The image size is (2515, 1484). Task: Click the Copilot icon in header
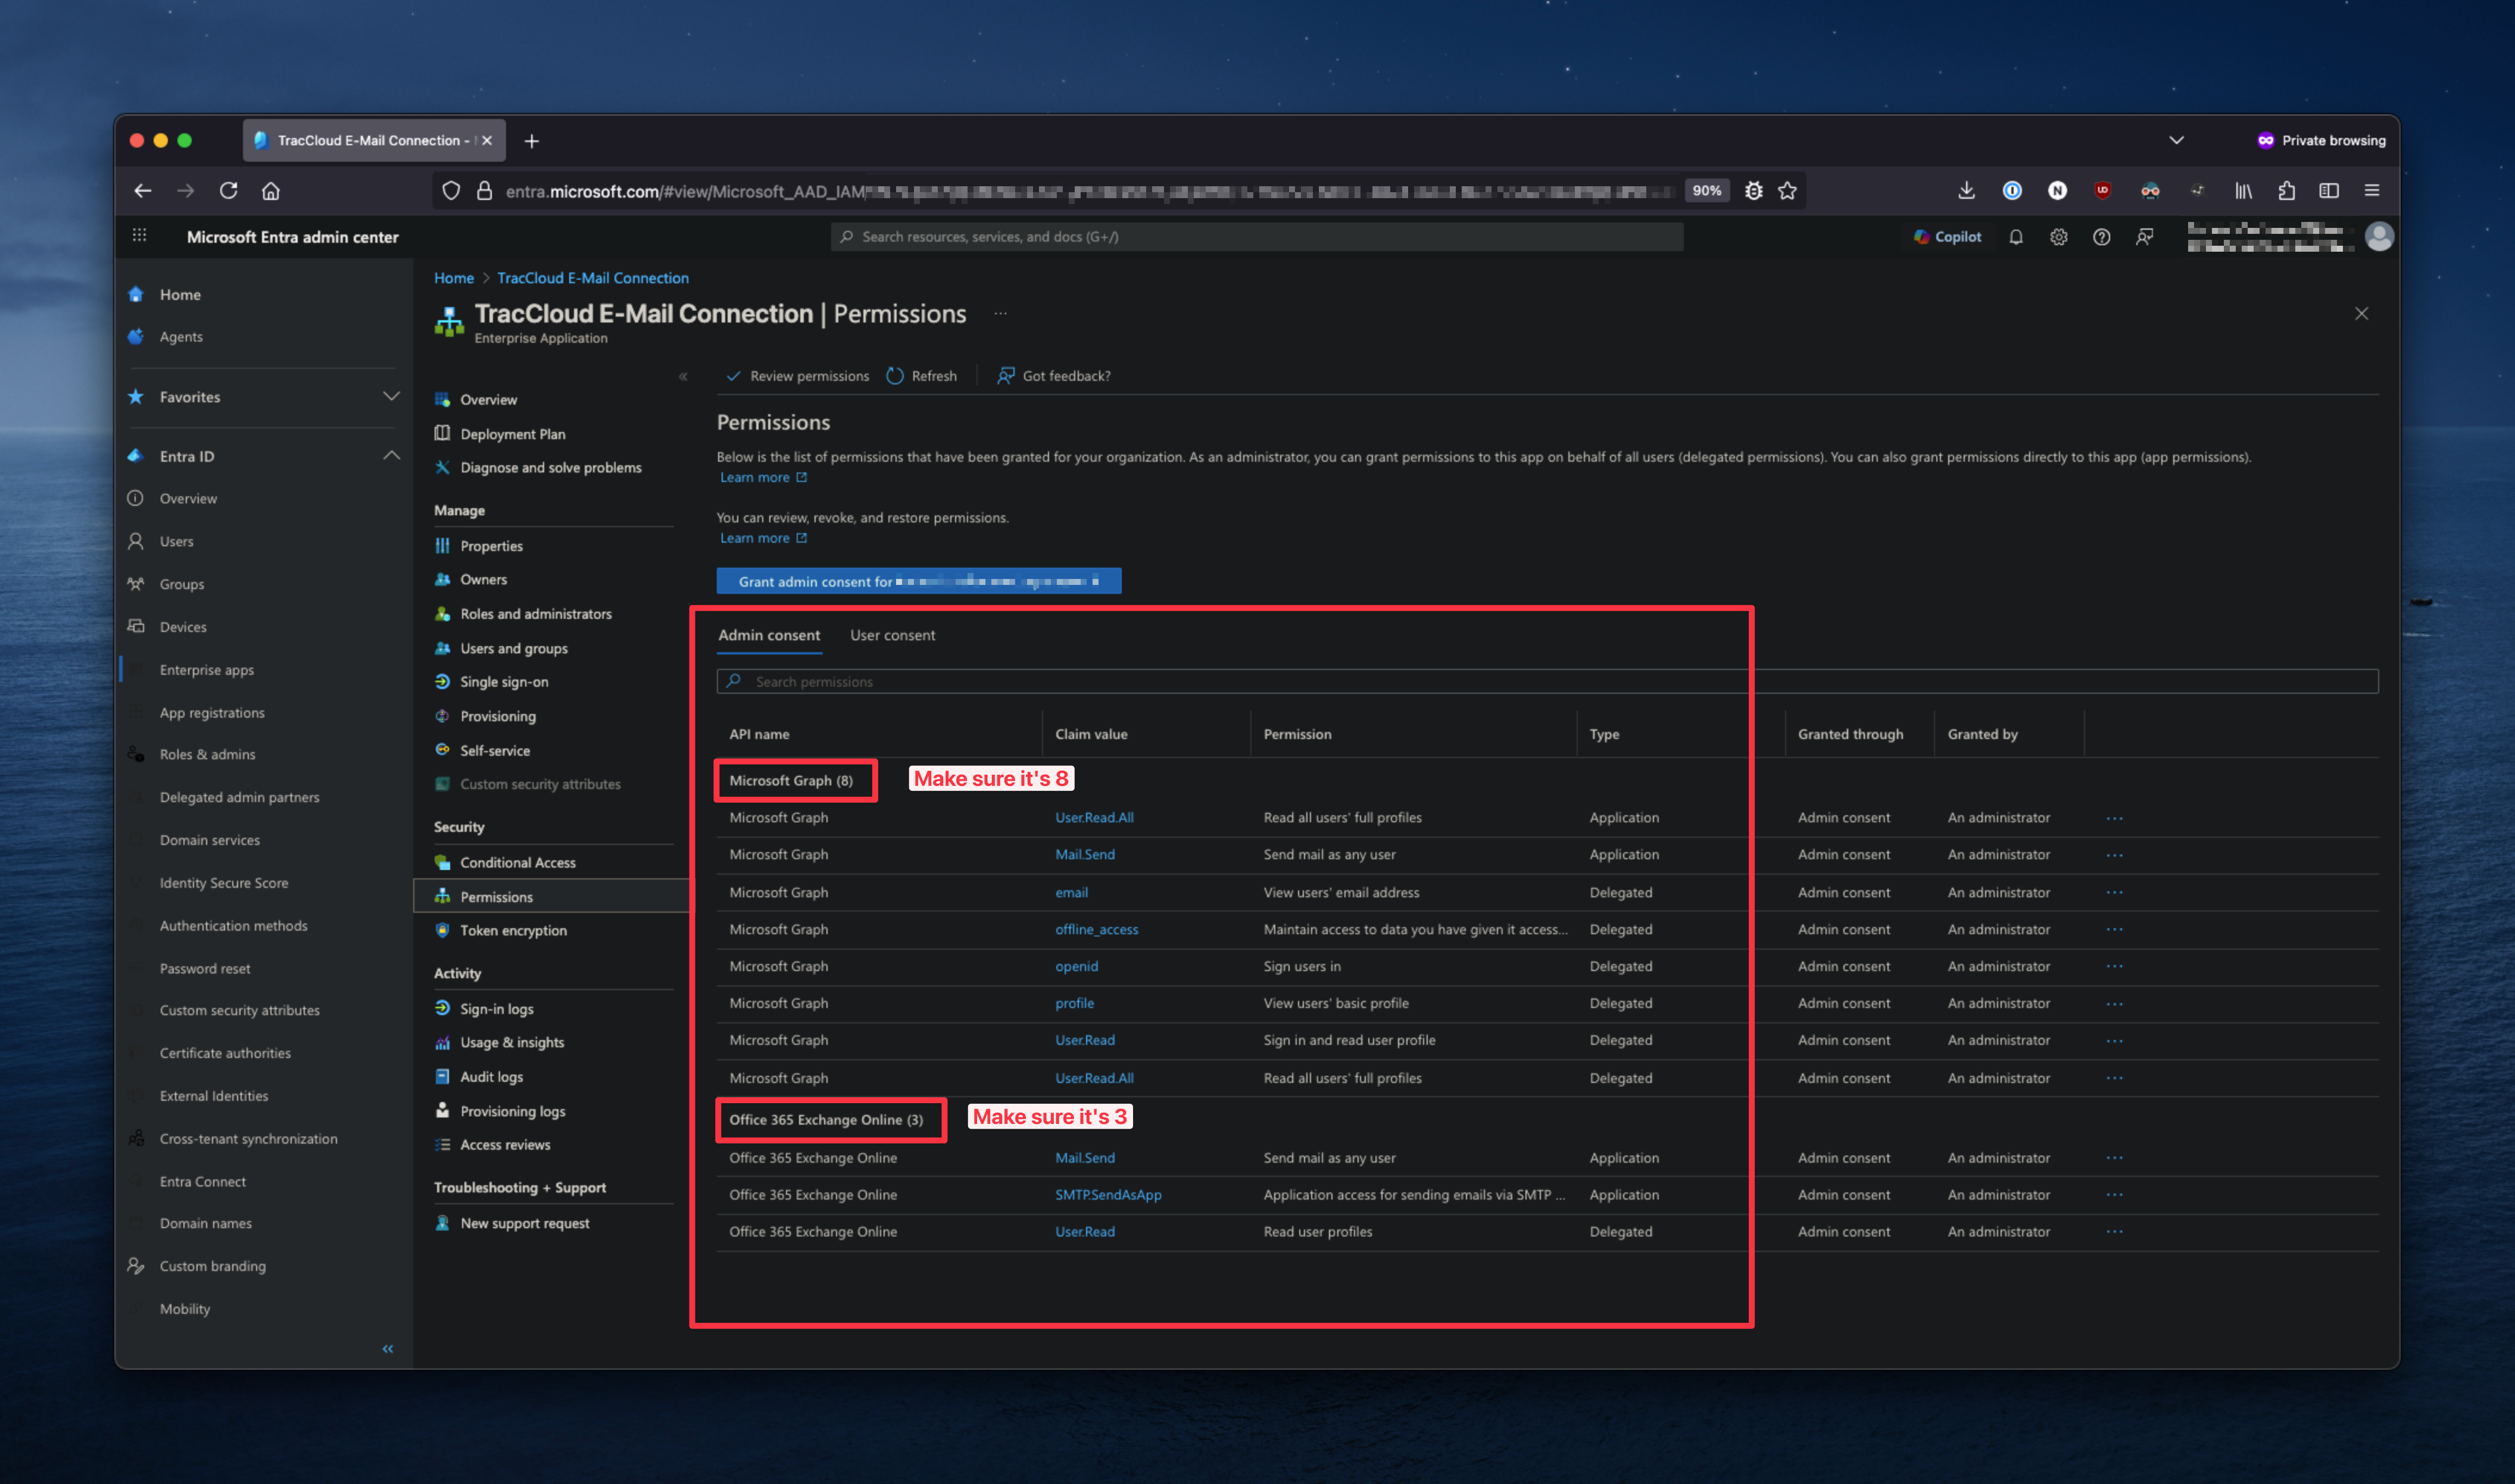[1921, 237]
